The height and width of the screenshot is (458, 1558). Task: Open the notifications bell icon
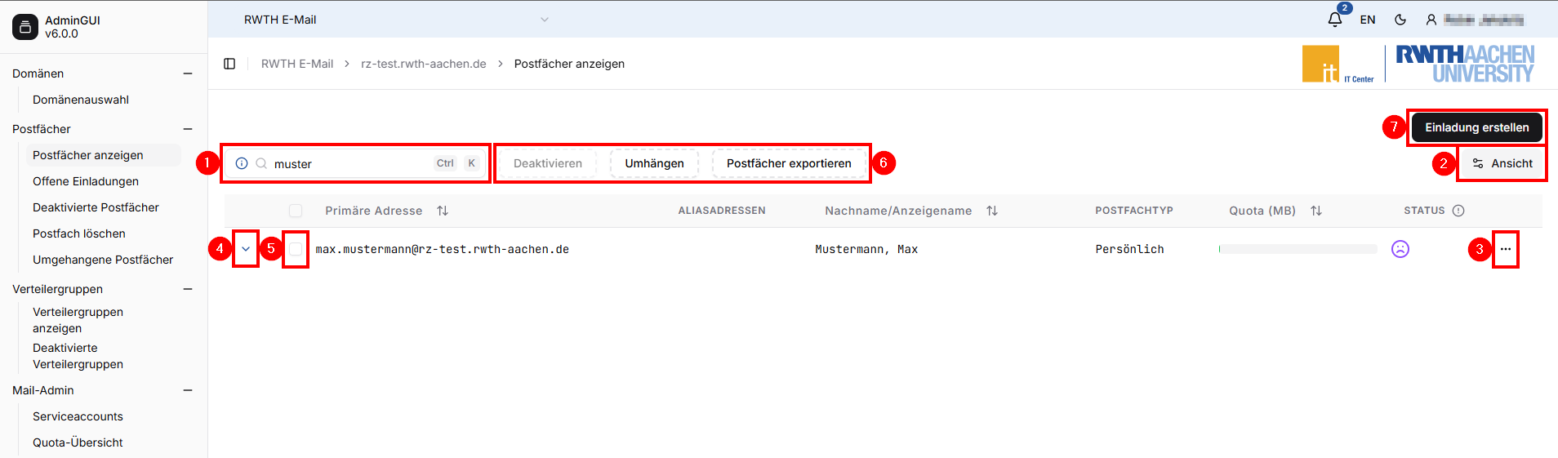click(1334, 20)
